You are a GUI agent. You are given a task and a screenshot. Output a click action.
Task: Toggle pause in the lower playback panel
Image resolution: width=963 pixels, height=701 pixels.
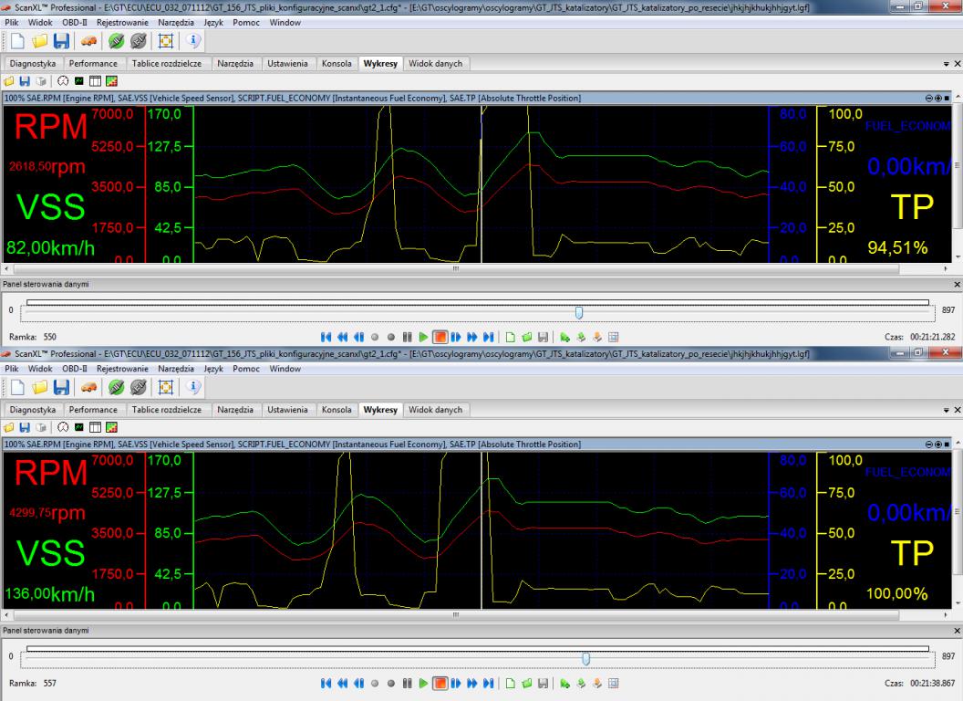406,682
